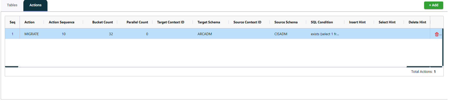Delete the MIGRATE action row
This screenshot has width=449, height=101.
436,34
